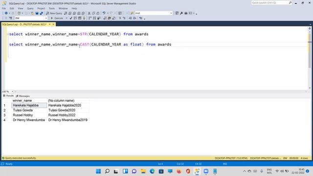The image size is (313, 176).
Task: Open the Query menu
Action: [x=30, y=8]
